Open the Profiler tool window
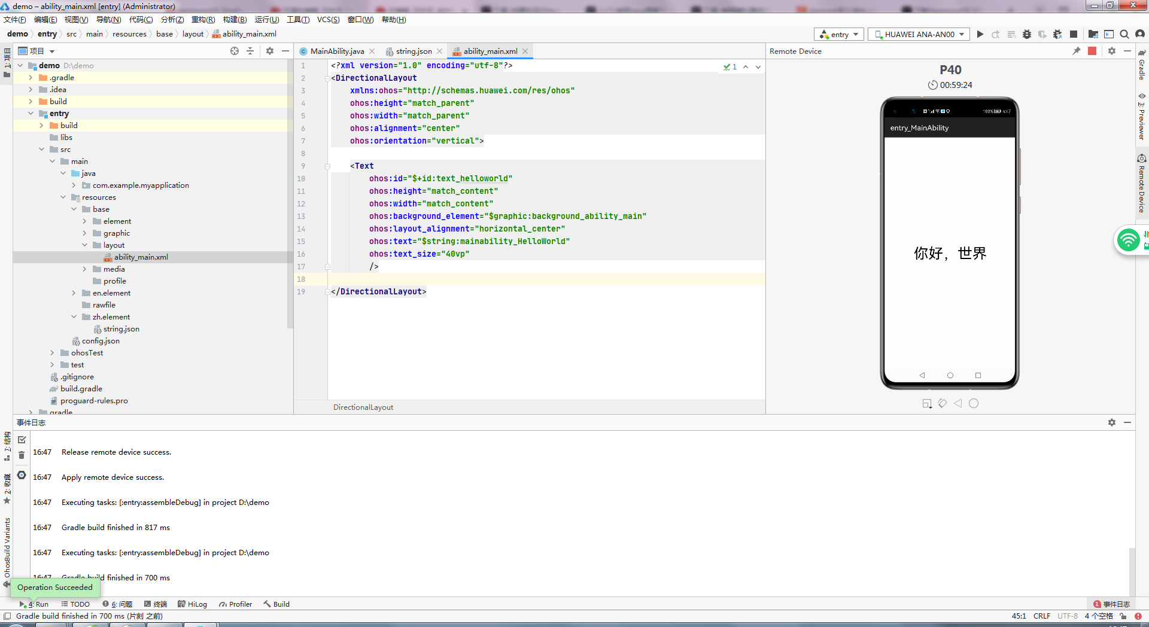 click(x=236, y=604)
